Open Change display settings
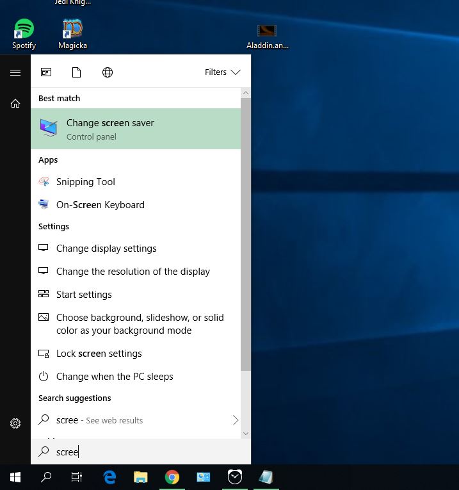Image resolution: width=459 pixels, height=490 pixels. [x=106, y=249]
